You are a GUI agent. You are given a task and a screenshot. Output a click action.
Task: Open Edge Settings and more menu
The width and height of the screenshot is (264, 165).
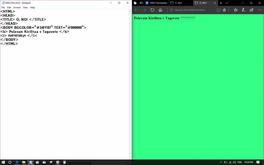pyautogui.click(x=260, y=10)
